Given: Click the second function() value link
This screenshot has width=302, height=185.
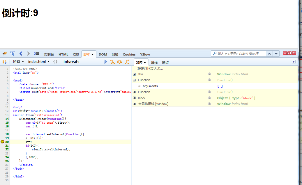Looking at the screenshot, I should pos(225,92).
